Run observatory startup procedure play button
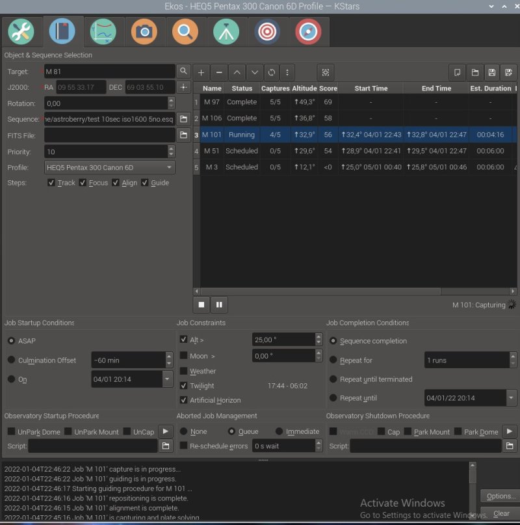Viewport: 520px width, 525px height. tap(165, 431)
